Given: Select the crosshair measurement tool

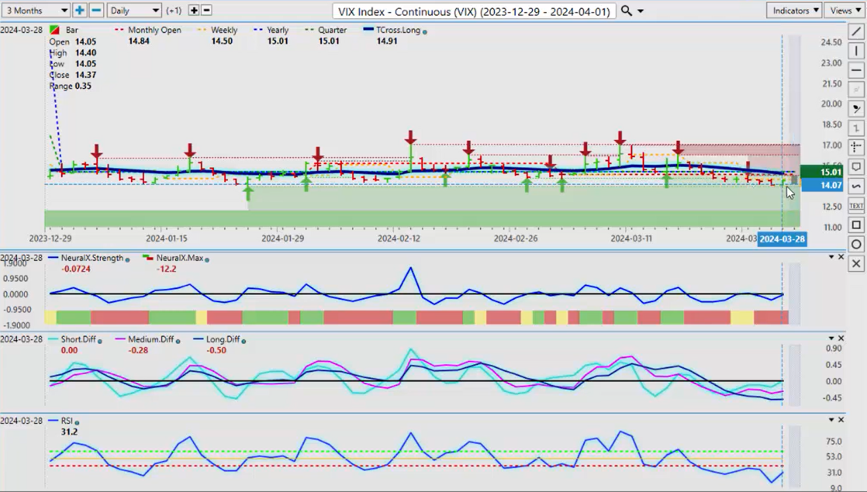Looking at the screenshot, I should (856, 147).
